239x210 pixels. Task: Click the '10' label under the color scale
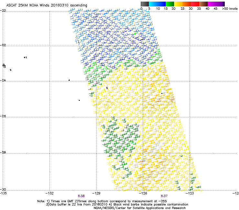click(x=158, y=8)
